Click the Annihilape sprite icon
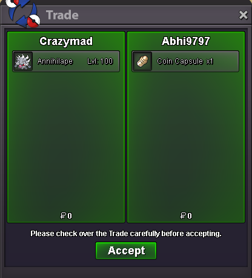The height and width of the screenshot is (278, 252). coord(23,61)
